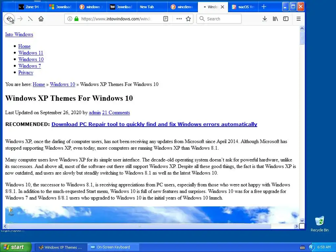The image size is (336, 252).
Task: Switch to macOS Ventura tab
Action: click(x=243, y=7)
